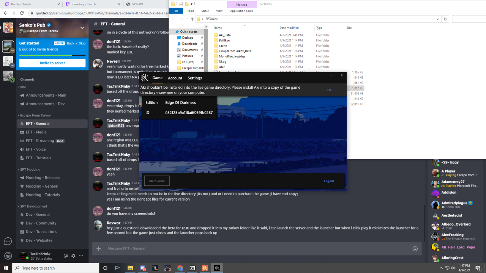Viewport: 486px width, 273px height.
Task: Click the Aki launcher logo icon
Action: click(144, 78)
